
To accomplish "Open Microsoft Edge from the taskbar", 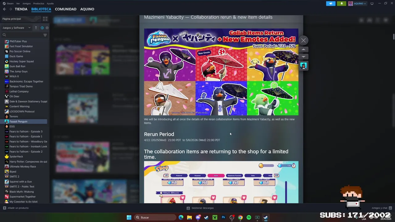I will [181, 217].
